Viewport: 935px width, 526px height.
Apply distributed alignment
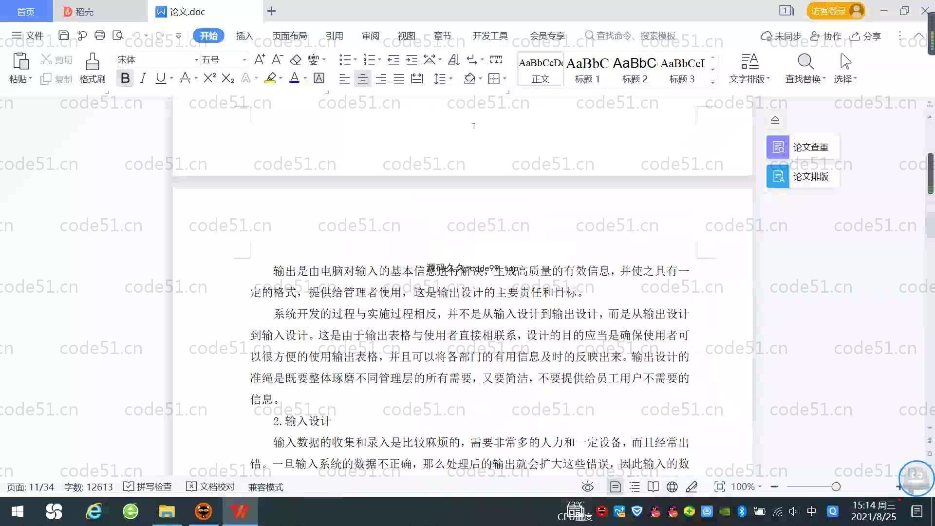pos(417,78)
